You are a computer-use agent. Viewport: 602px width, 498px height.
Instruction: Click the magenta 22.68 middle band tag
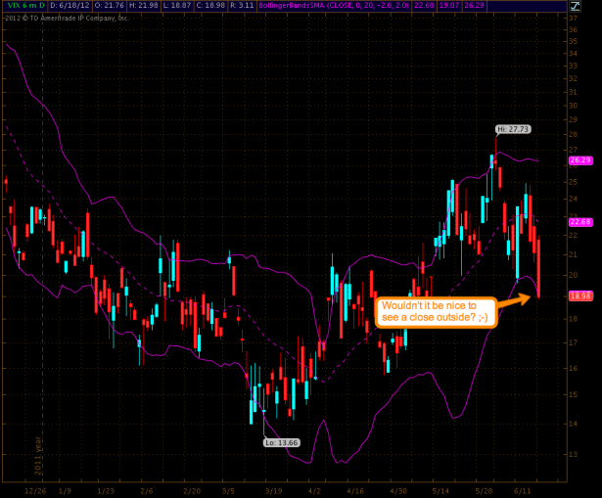581,222
